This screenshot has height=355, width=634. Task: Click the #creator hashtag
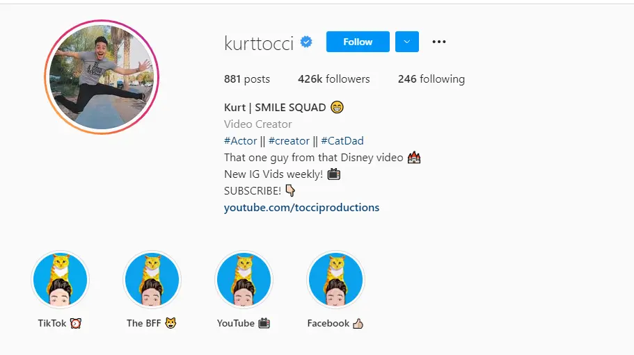tap(289, 141)
